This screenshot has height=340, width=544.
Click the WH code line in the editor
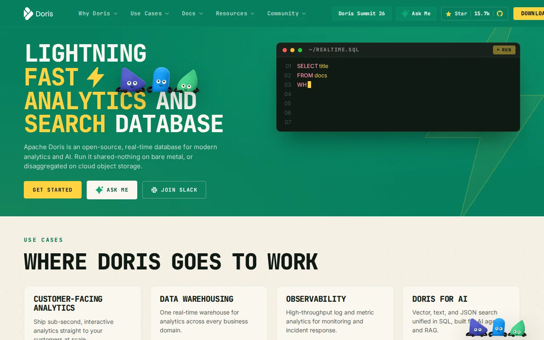[x=304, y=85]
